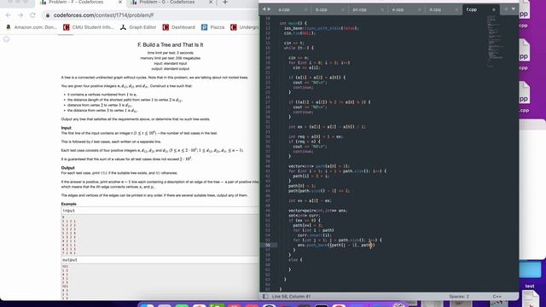Viewport: 546px width, 307px height.
Task: Open the Piazza bookmark
Action: (212, 27)
